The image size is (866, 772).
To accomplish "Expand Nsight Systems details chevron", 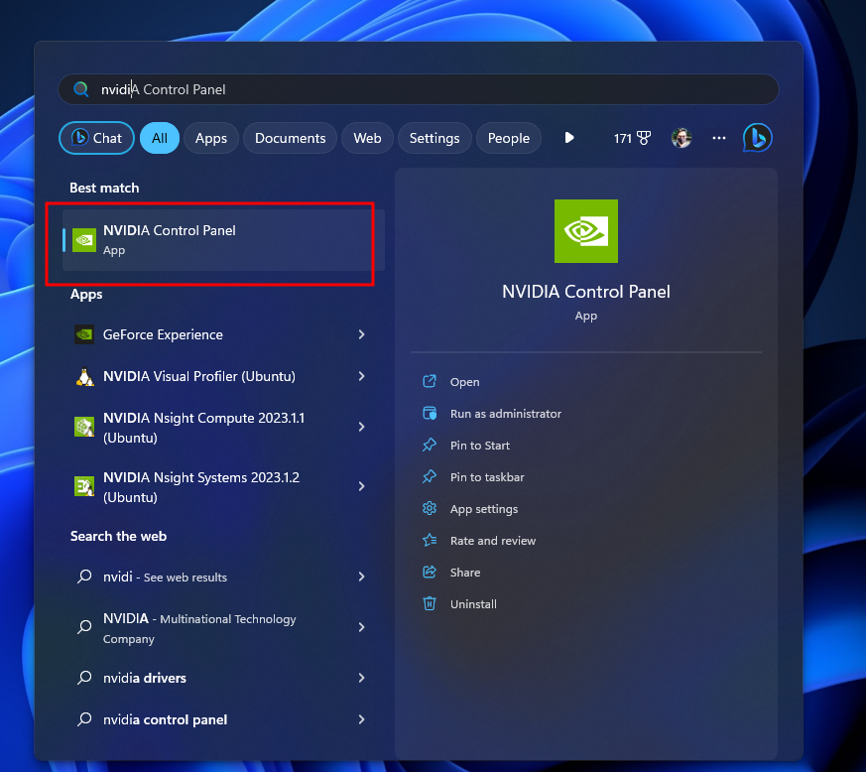I will pos(361,486).
